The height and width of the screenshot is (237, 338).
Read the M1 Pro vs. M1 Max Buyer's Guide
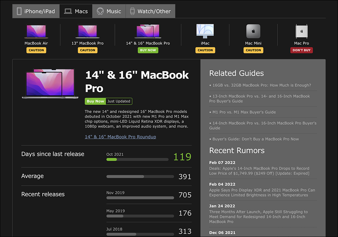coord(243,112)
